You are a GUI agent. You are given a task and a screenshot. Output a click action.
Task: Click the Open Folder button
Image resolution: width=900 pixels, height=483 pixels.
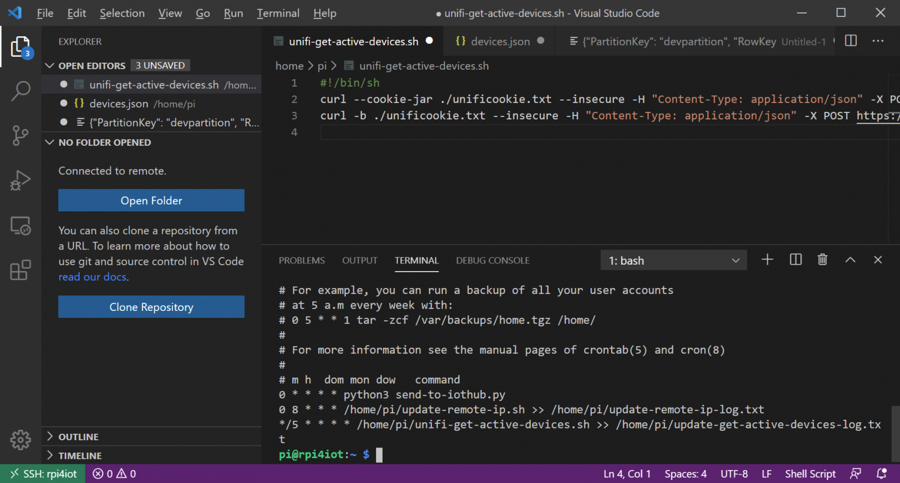pyautogui.click(x=151, y=200)
